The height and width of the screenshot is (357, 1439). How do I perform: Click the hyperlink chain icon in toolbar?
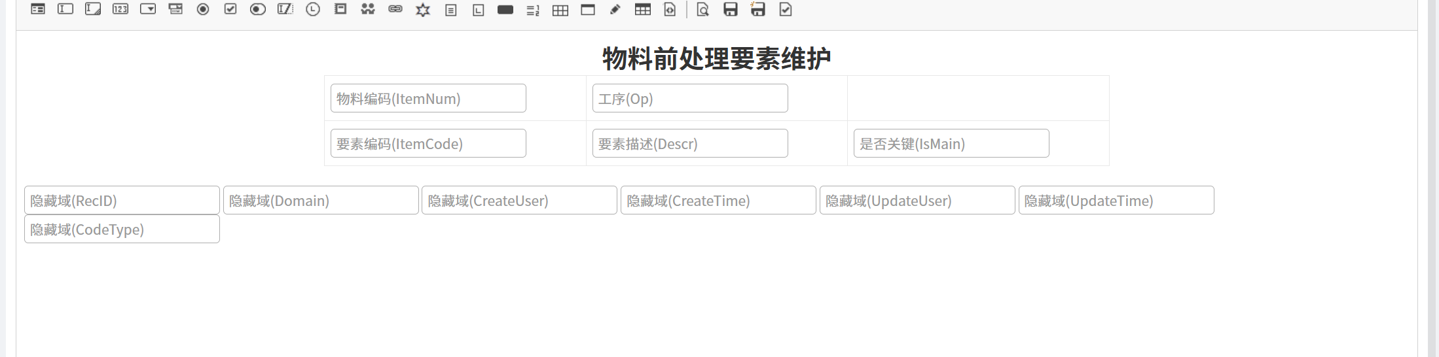395,9
